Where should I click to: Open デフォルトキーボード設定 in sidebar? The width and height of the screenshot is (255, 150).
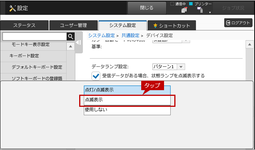point(33,67)
